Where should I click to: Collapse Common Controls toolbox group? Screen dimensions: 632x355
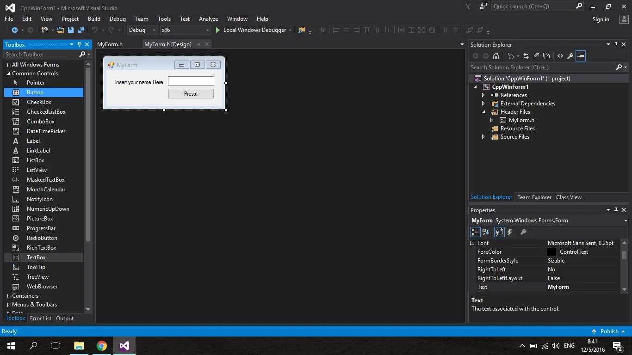pos(8,73)
